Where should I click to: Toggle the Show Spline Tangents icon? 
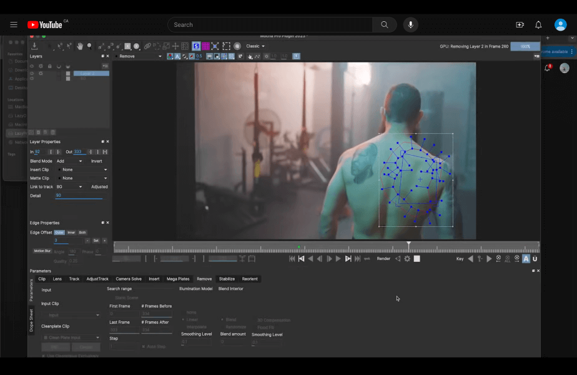[224, 56]
